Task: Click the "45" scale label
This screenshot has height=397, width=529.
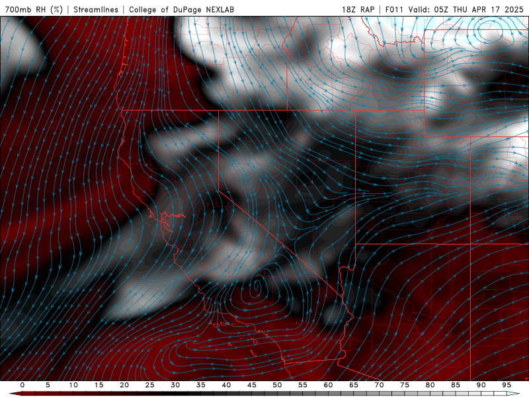Action: point(252,385)
